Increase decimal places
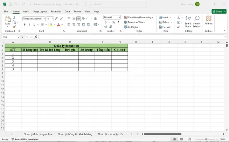Screen dimensions: 229x142 tap(106, 27)
